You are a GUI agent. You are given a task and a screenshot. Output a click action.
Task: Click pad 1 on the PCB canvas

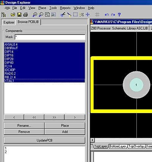point(136,85)
